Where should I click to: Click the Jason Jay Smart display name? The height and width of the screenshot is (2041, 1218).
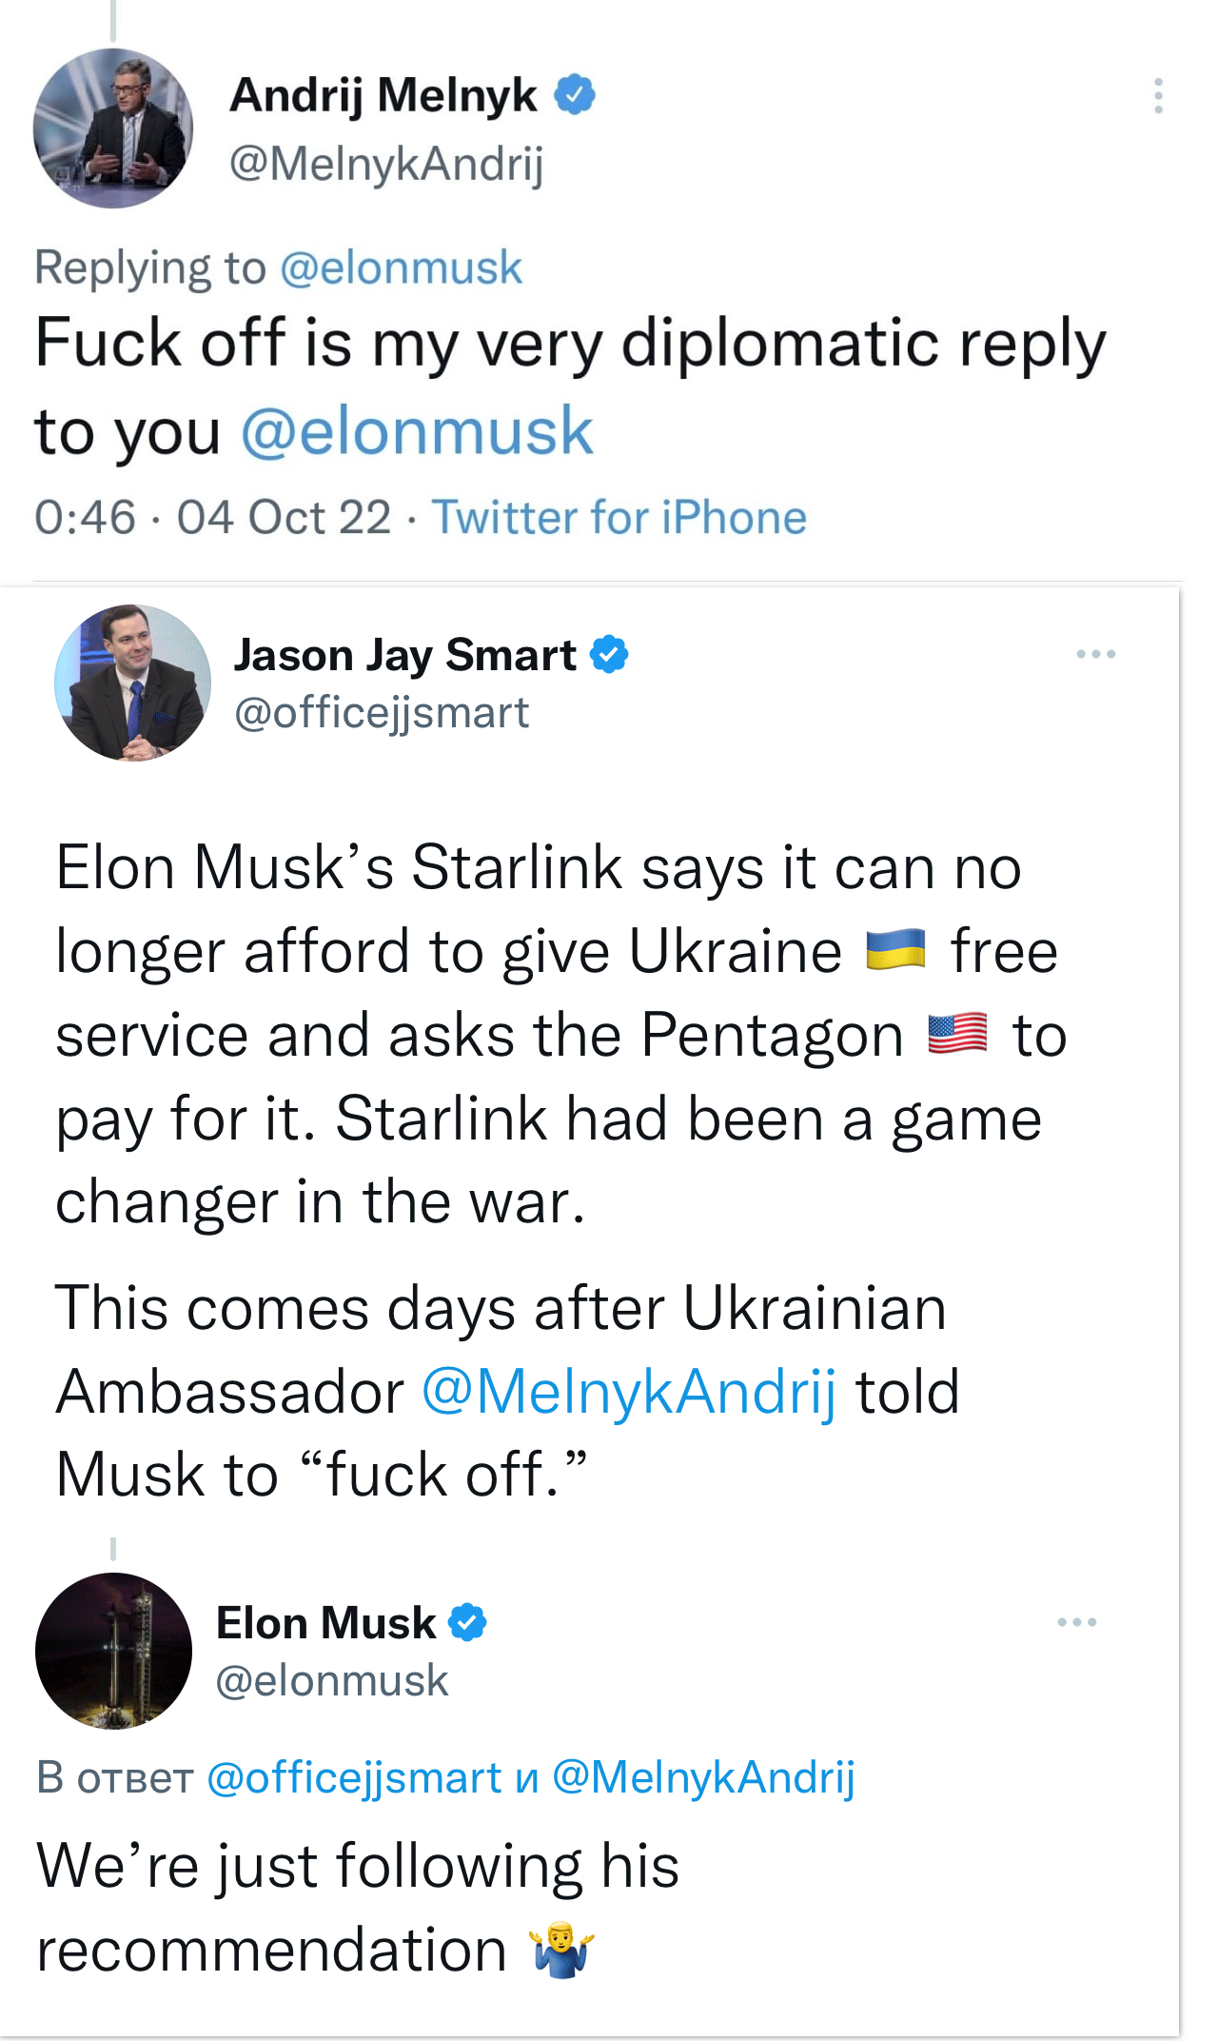pyautogui.click(x=405, y=655)
